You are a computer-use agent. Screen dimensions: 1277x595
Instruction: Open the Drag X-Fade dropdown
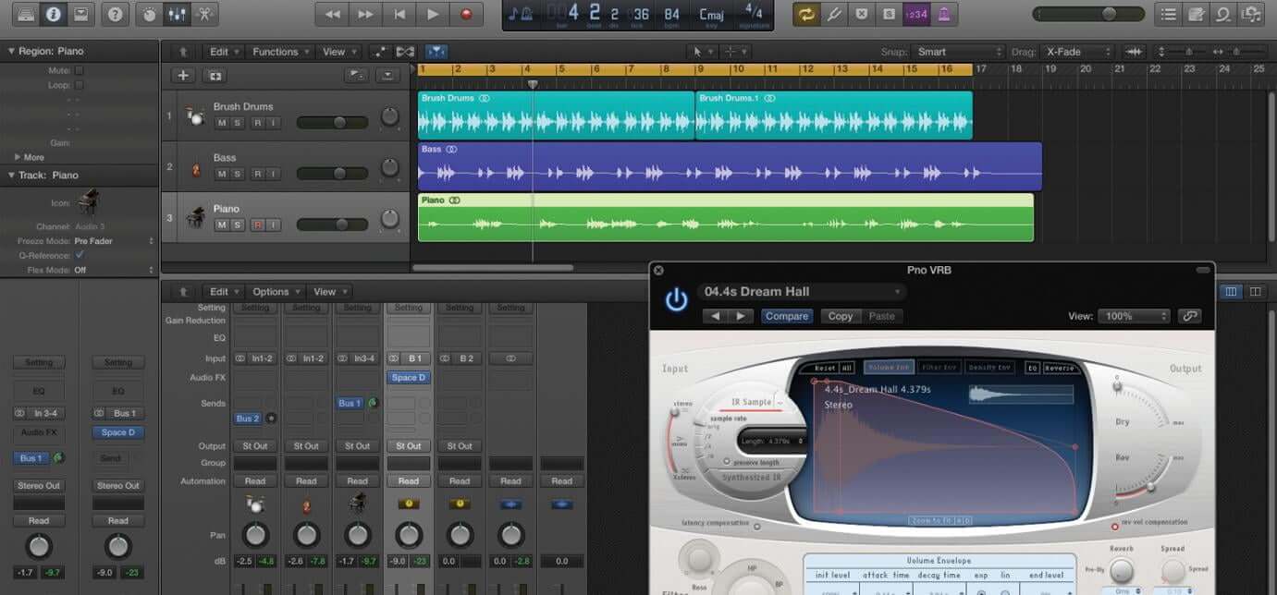pos(1077,52)
